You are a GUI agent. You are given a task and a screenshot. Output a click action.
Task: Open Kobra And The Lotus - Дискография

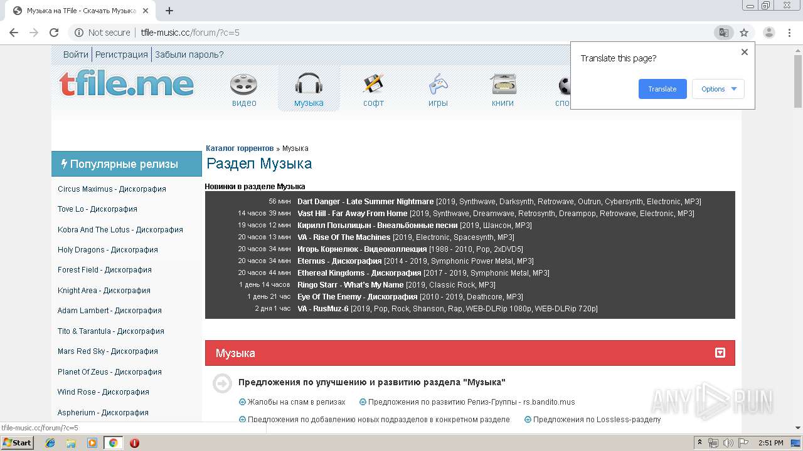pyautogui.click(x=120, y=230)
